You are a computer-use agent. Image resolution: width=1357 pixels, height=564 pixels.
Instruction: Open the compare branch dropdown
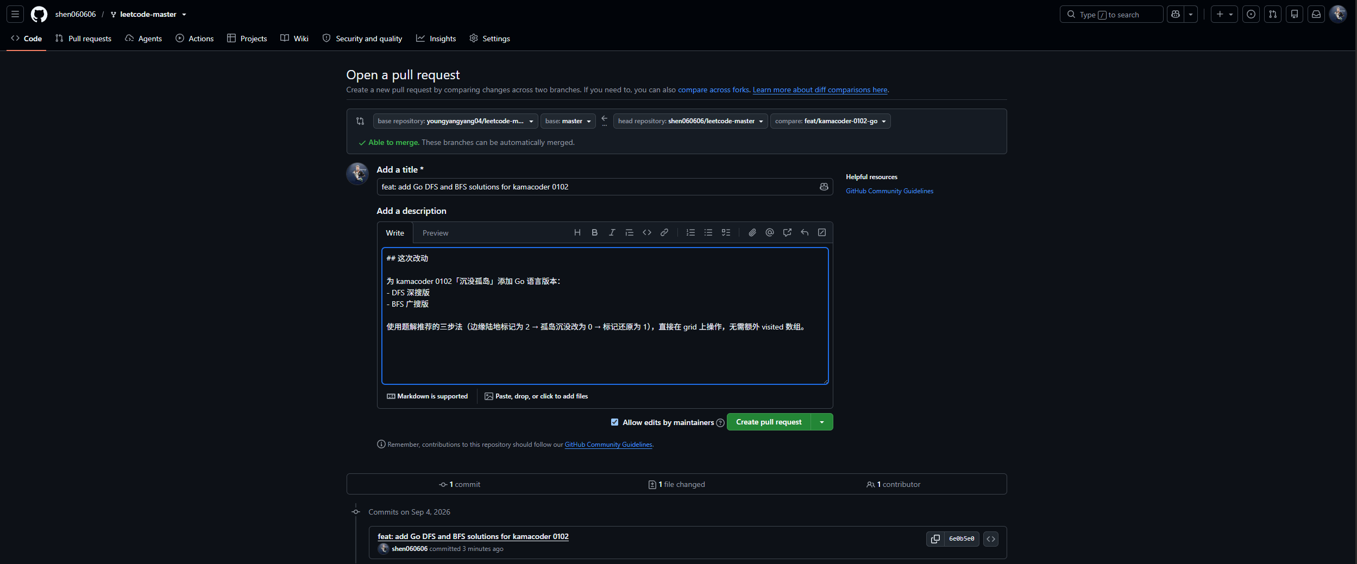tap(830, 121)
